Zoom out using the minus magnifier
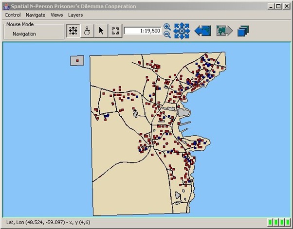 click(167, 35)
